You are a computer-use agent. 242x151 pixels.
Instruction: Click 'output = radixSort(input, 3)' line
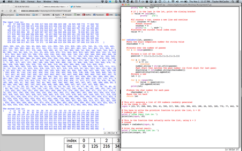point(138,124)
